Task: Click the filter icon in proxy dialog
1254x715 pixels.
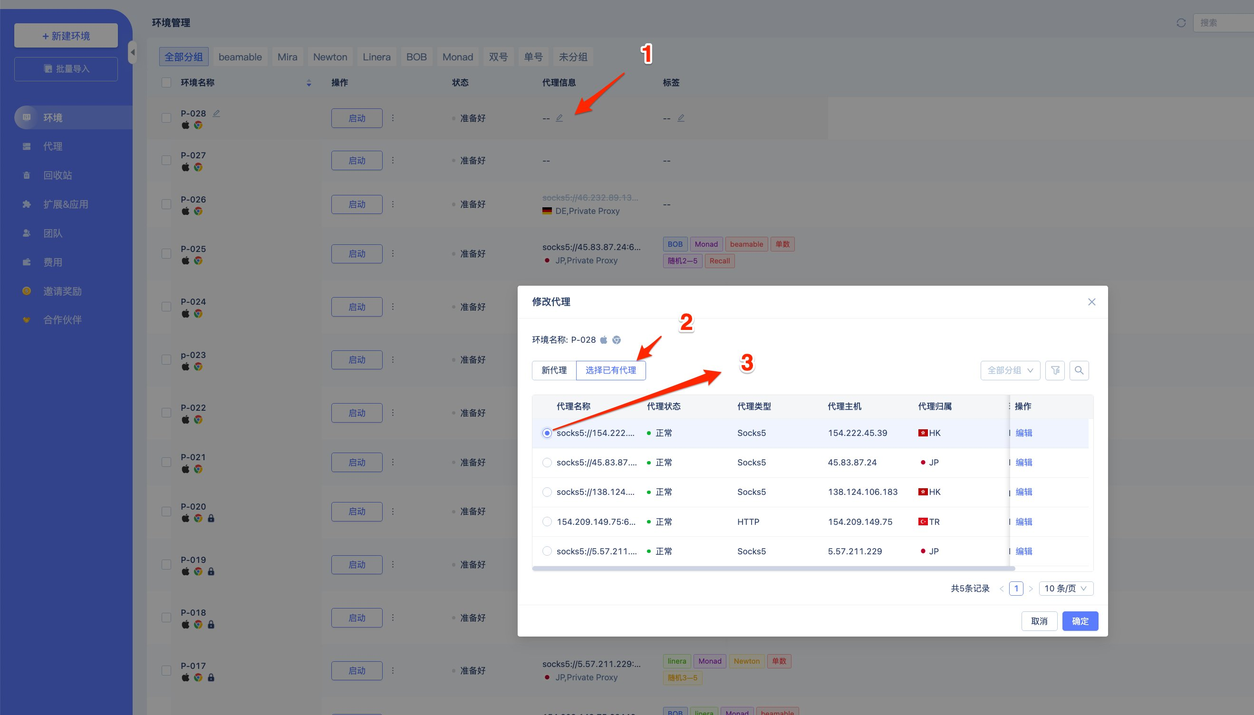Action: [1055, 370]
